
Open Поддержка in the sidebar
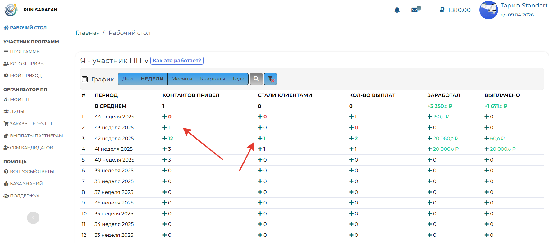25,196
